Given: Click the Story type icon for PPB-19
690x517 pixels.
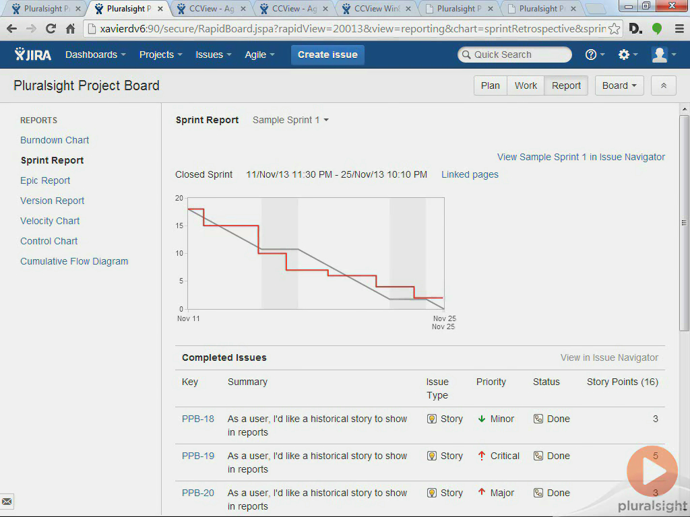Looking at the screenshot, I should (432, 456).
